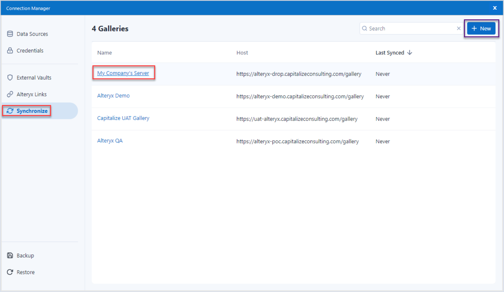Screen dimensions: 504x292
Task: Clear the search field with X
Action: point(459,28)
